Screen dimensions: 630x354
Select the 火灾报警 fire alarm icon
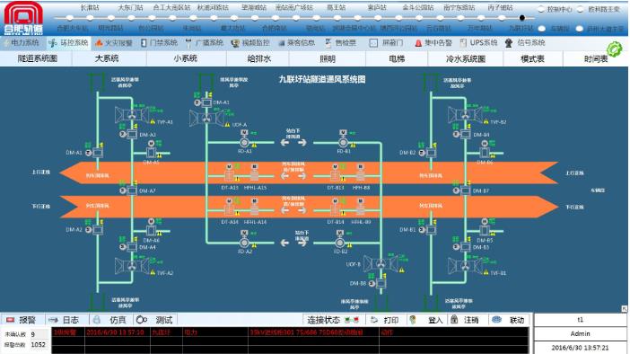pos(99,42)
